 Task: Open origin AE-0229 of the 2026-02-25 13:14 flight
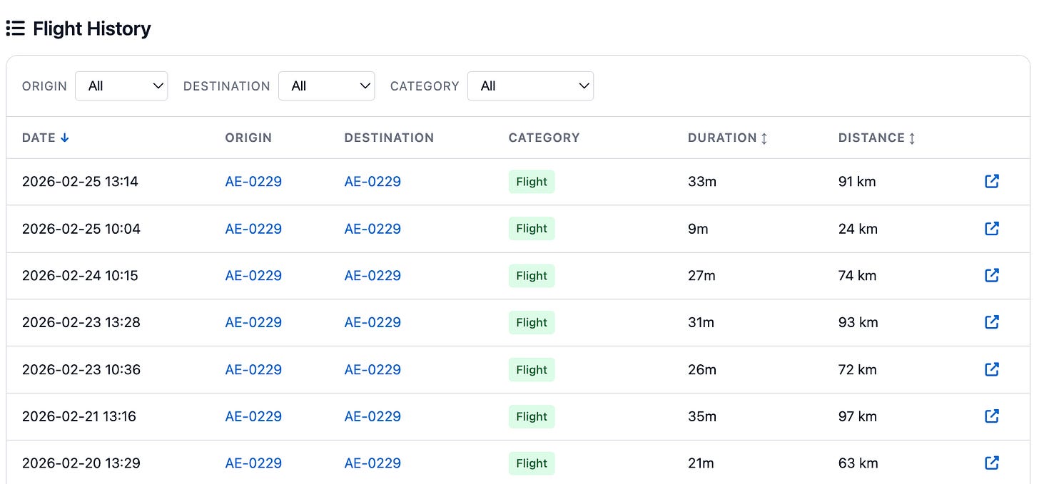point(253,182)
